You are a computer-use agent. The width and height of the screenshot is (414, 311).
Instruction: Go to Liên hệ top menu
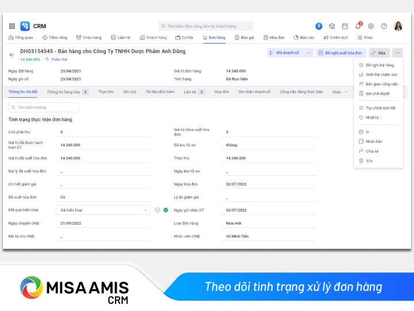point(121,37)
